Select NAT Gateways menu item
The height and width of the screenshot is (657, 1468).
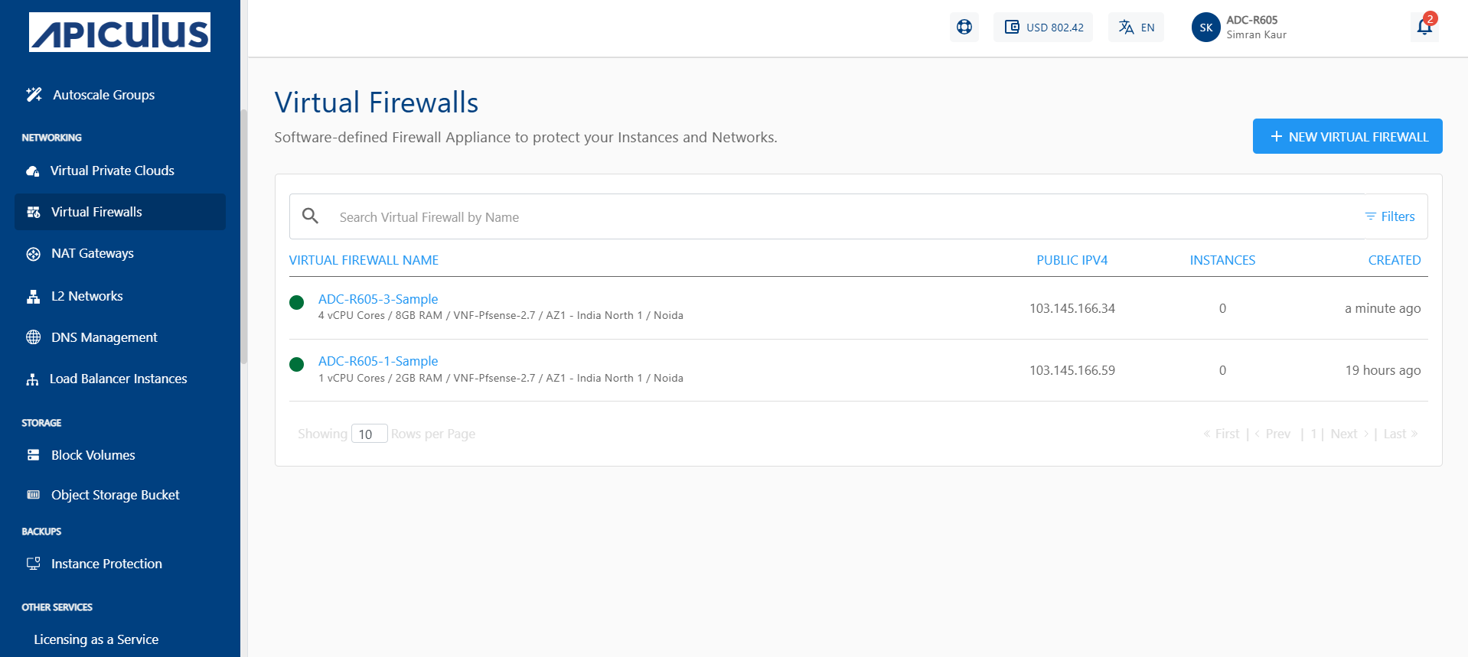pyautogui.click(x=93, y=254)
